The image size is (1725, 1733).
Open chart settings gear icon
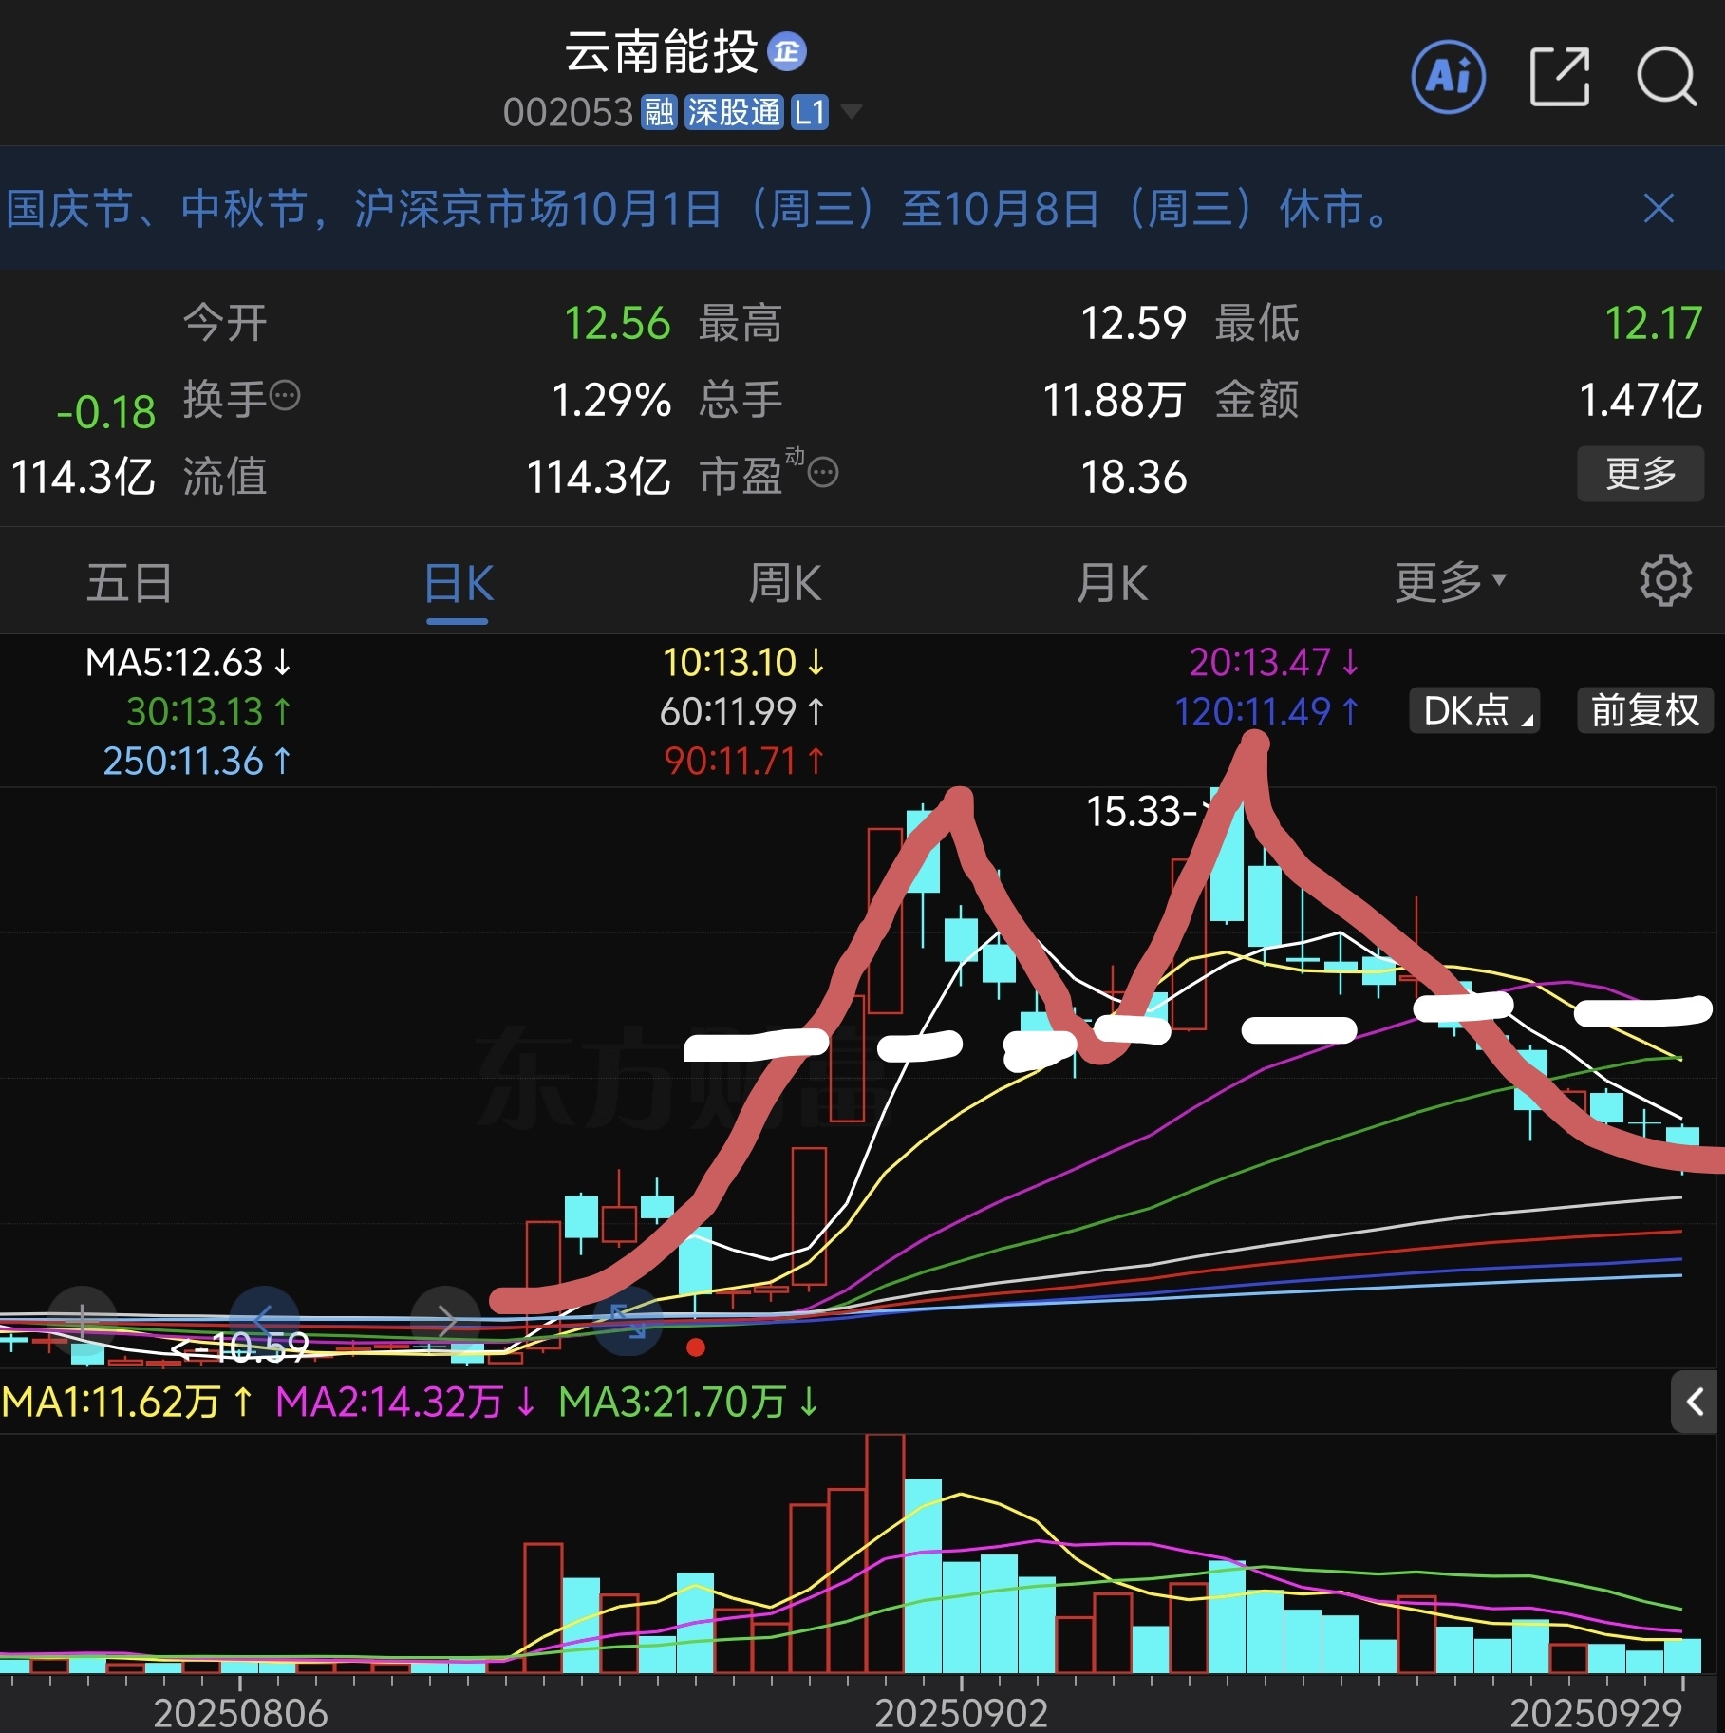(1665, 581)
